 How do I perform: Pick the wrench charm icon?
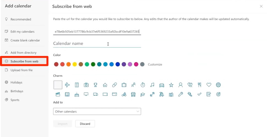[x=181, y=94]
